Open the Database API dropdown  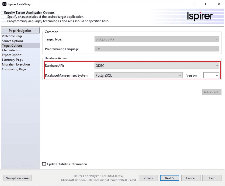pos(157,66)
